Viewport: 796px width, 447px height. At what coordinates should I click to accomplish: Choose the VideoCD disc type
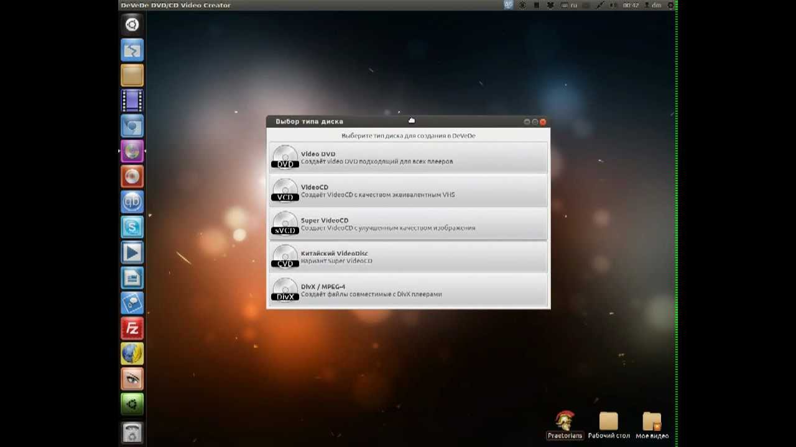[x=408, y=191]
